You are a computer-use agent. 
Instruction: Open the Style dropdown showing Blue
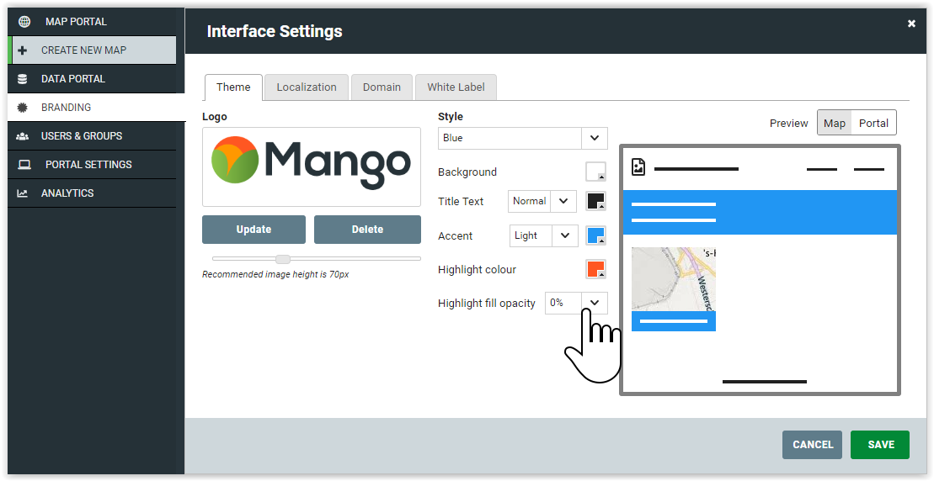[522, 138]
